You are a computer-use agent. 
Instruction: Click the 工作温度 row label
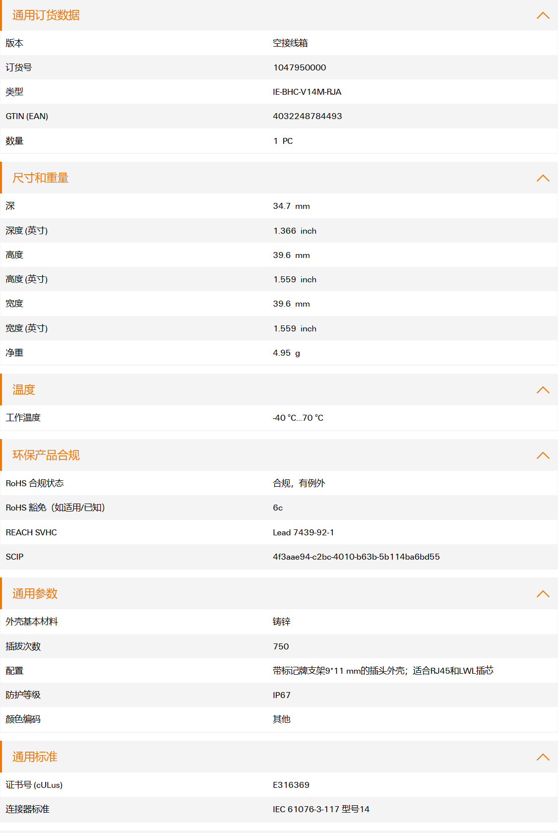pyautogui.click(x=23, y=418)
